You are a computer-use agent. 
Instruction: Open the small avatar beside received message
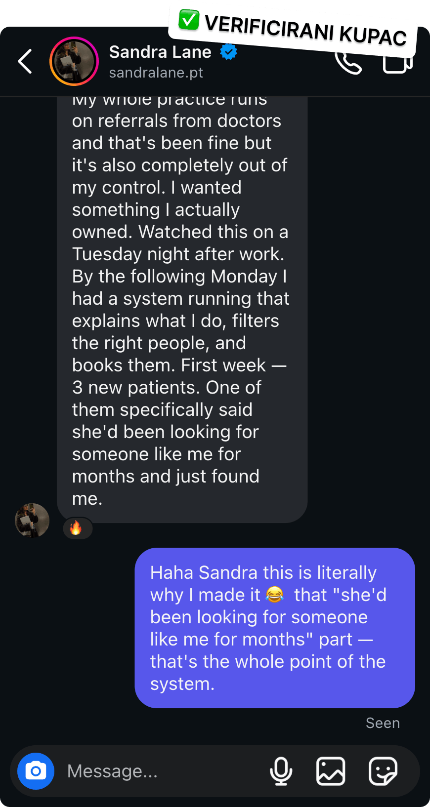[x=32, y=520]
